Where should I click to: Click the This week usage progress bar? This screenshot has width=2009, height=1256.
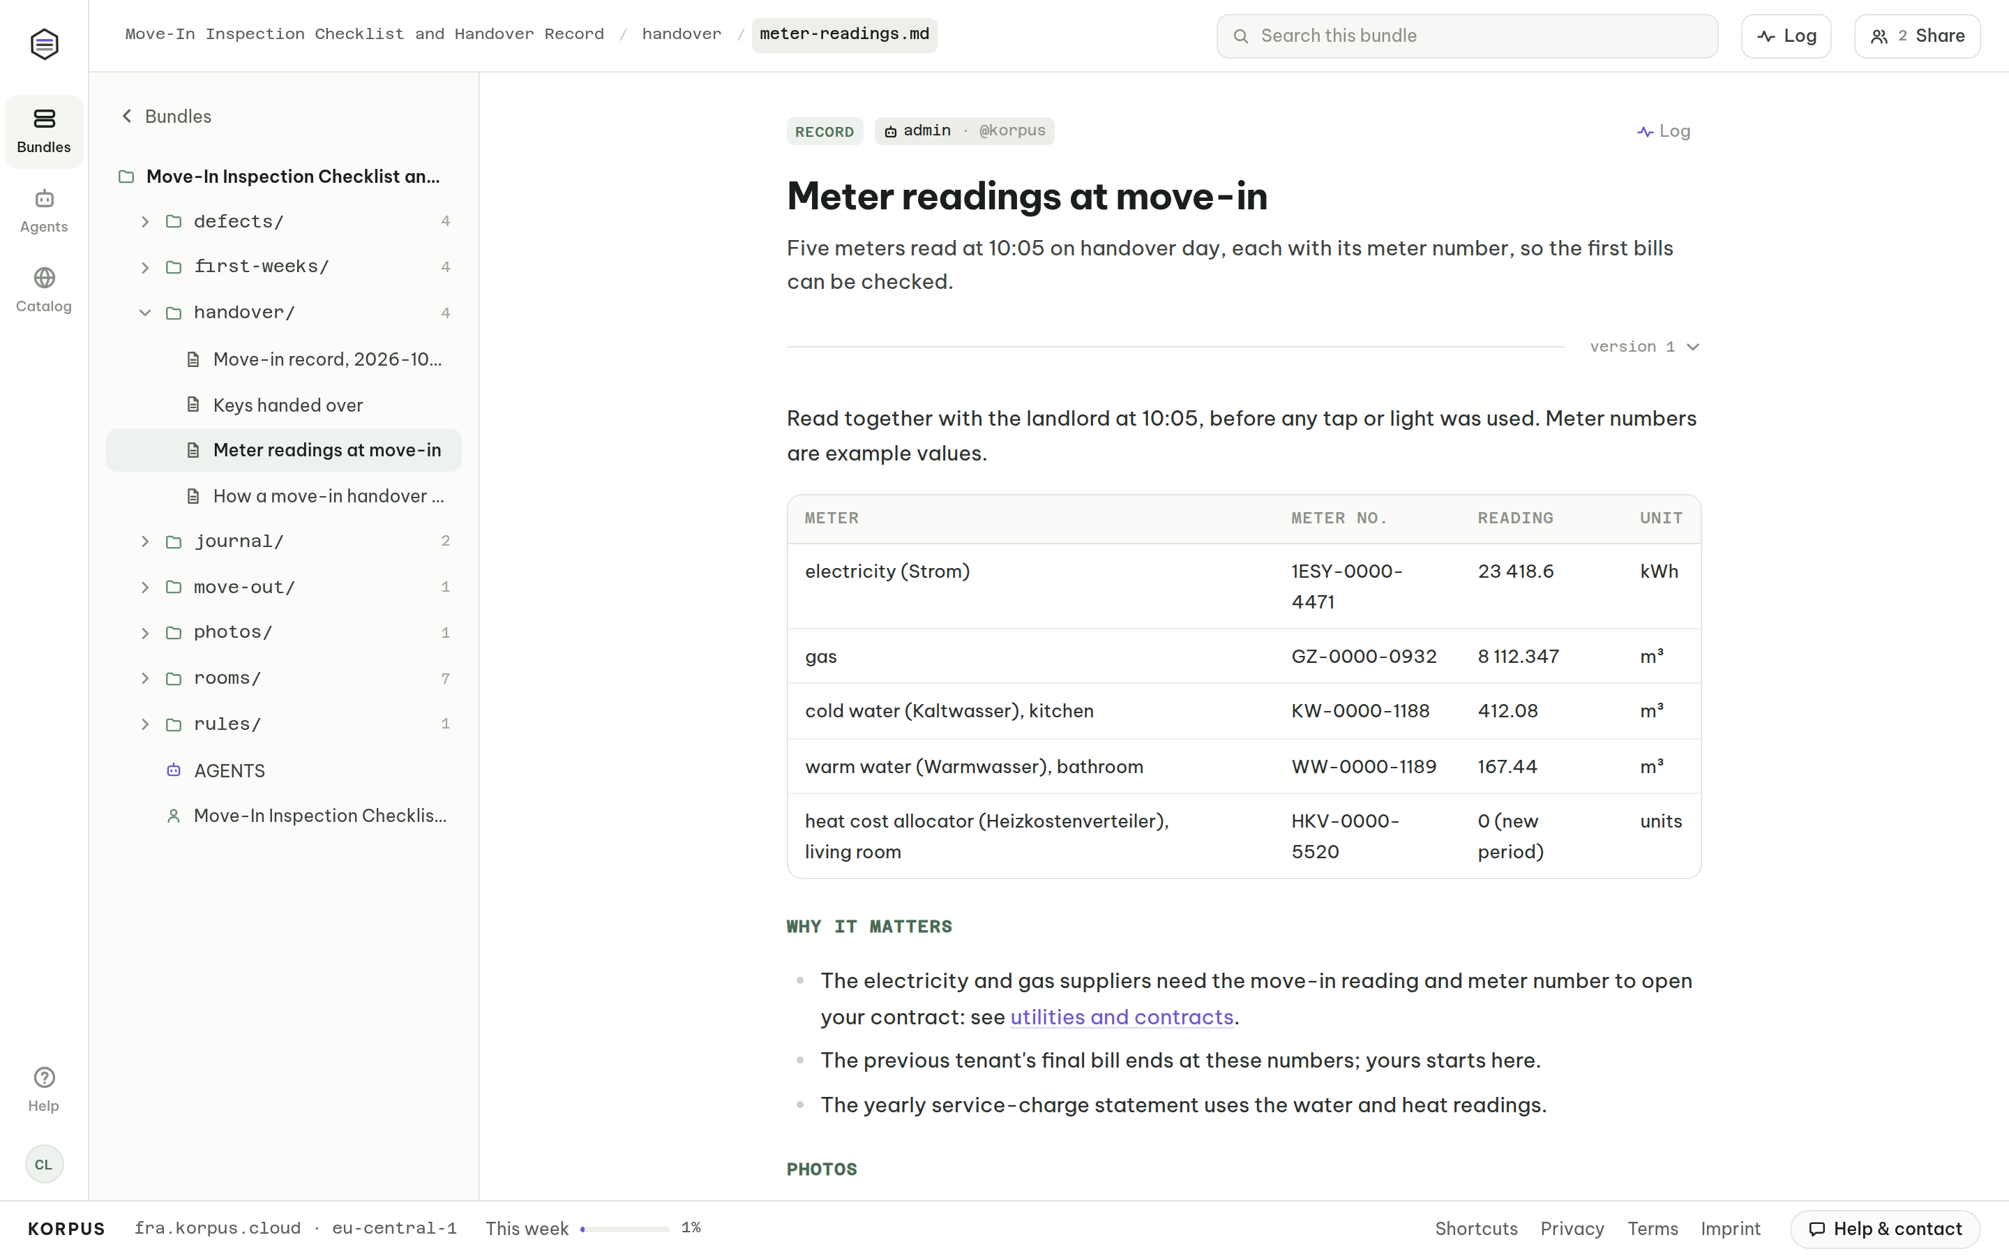(x=624, y=1229)
